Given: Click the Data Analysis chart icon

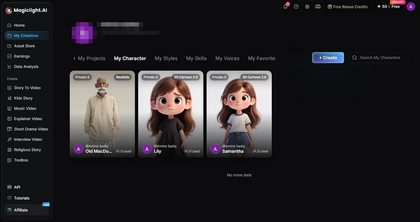Looking at the screenshot, I should [9, 66].
